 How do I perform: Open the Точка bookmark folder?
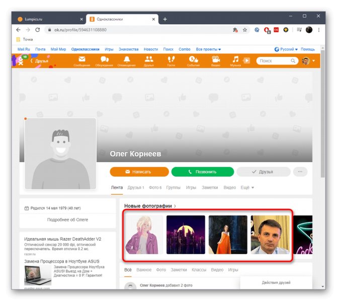(x=25, y=39)
